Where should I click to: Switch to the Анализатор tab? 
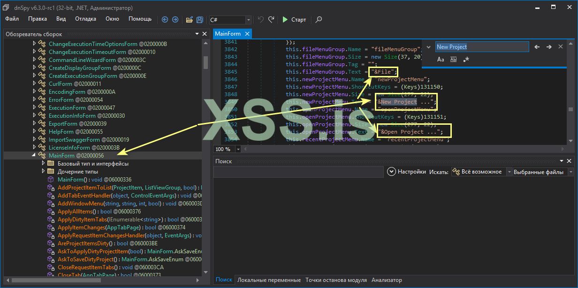click(x=387, y=280)
